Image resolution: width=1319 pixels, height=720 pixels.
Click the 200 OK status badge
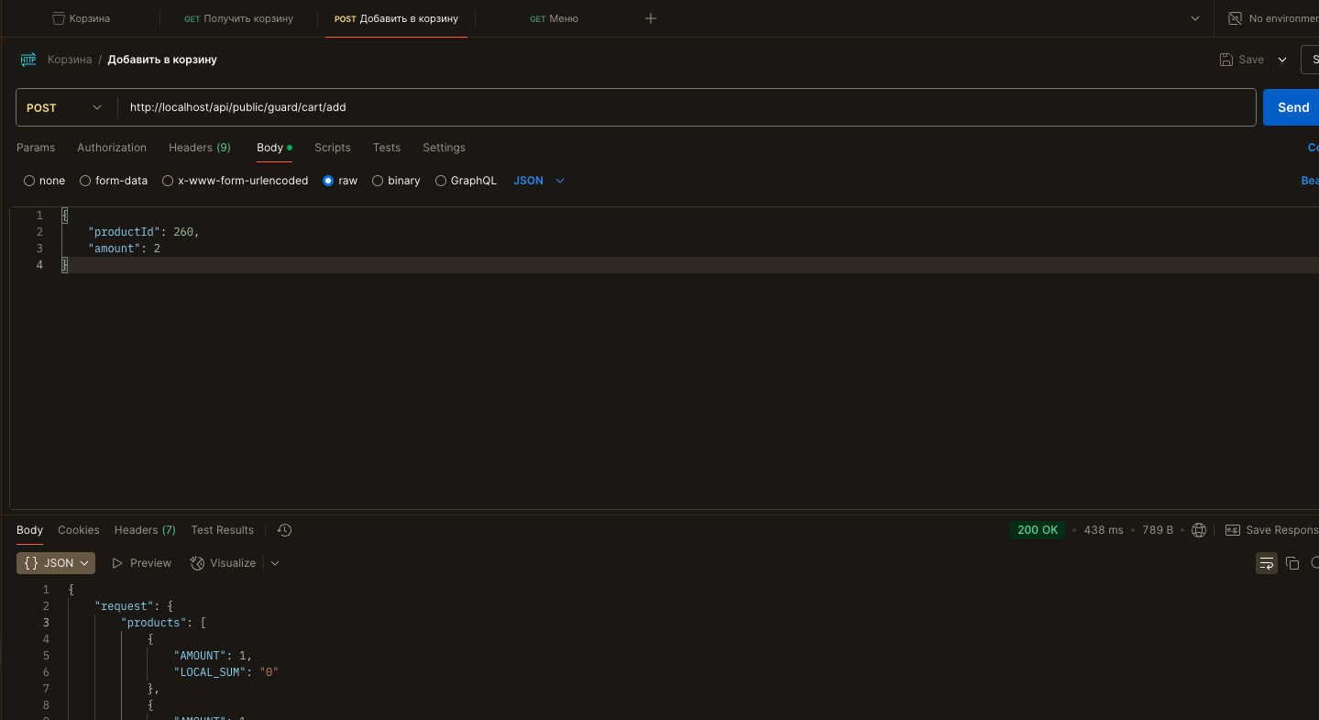(x=1038, y=530)
